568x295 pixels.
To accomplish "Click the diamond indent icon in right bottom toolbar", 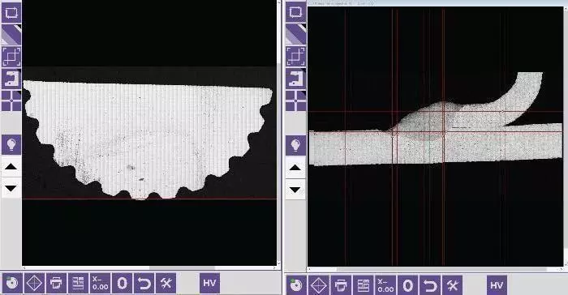I will coord(319,285).
